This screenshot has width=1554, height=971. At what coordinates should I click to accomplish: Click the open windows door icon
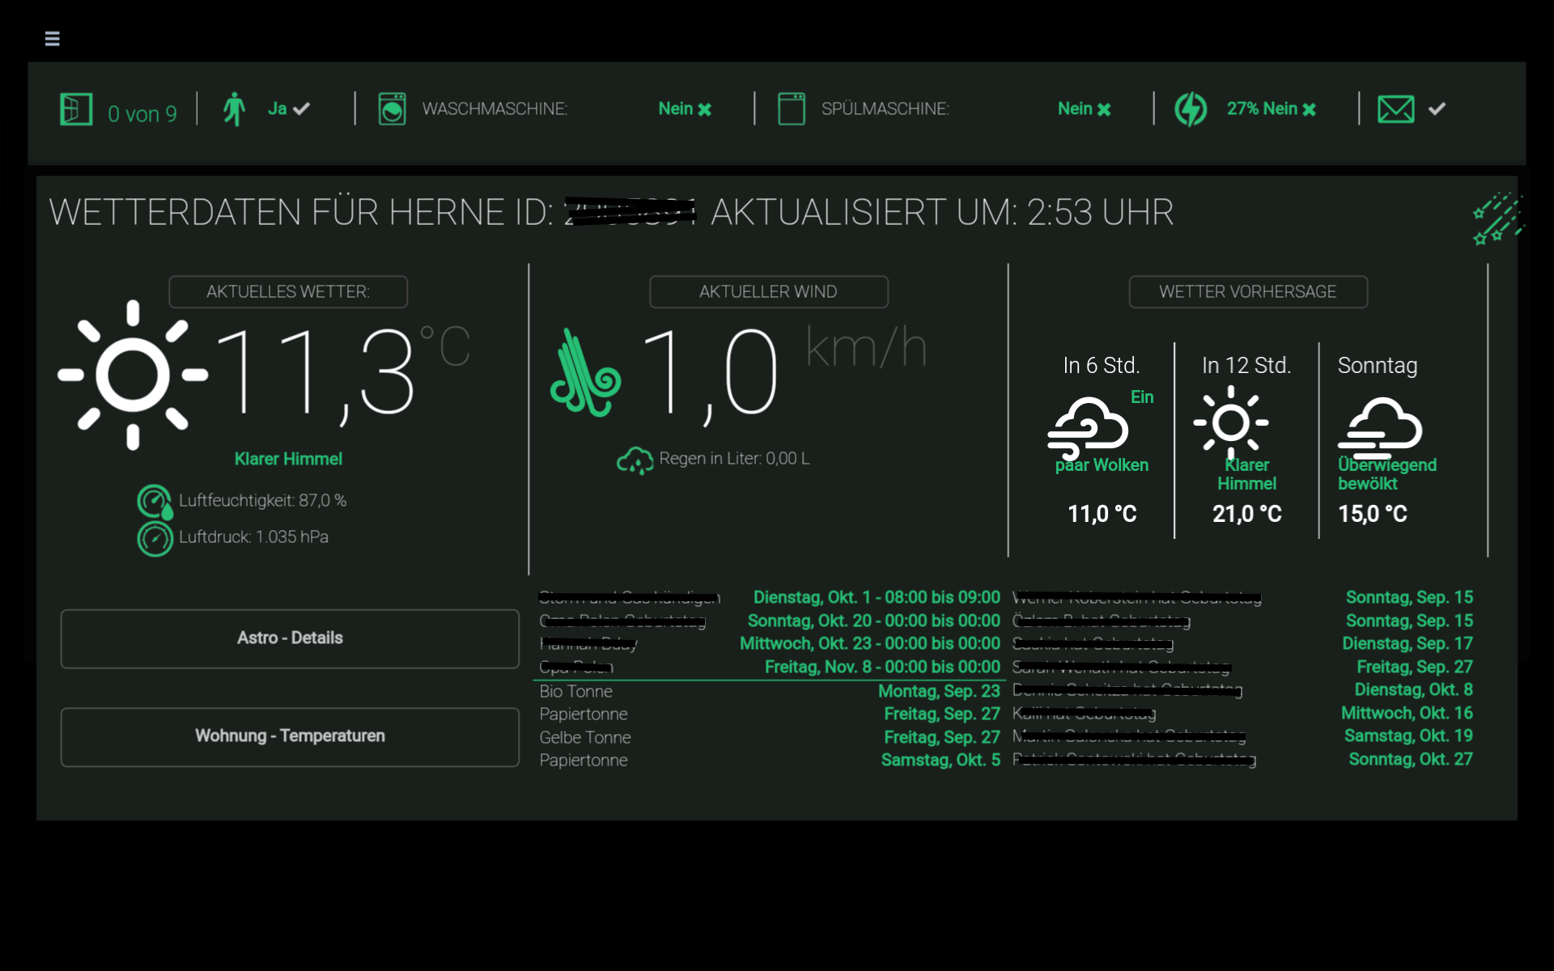pyautogui.click(x=76, y=109)
